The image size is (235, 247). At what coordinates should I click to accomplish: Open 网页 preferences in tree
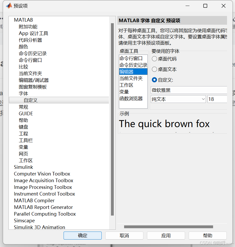[23, 154]
